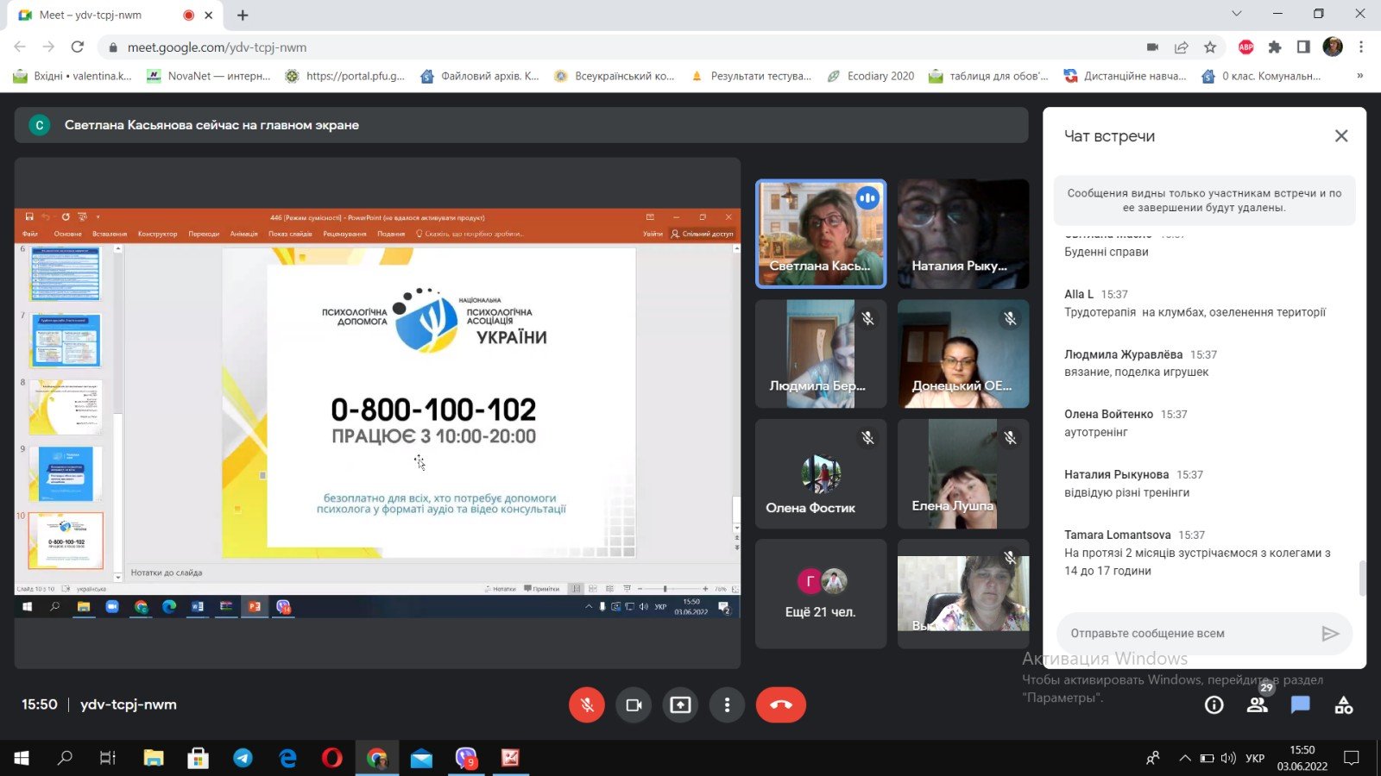
Task: Open the Mail app from the taskbar
Action: pos(421,758)
